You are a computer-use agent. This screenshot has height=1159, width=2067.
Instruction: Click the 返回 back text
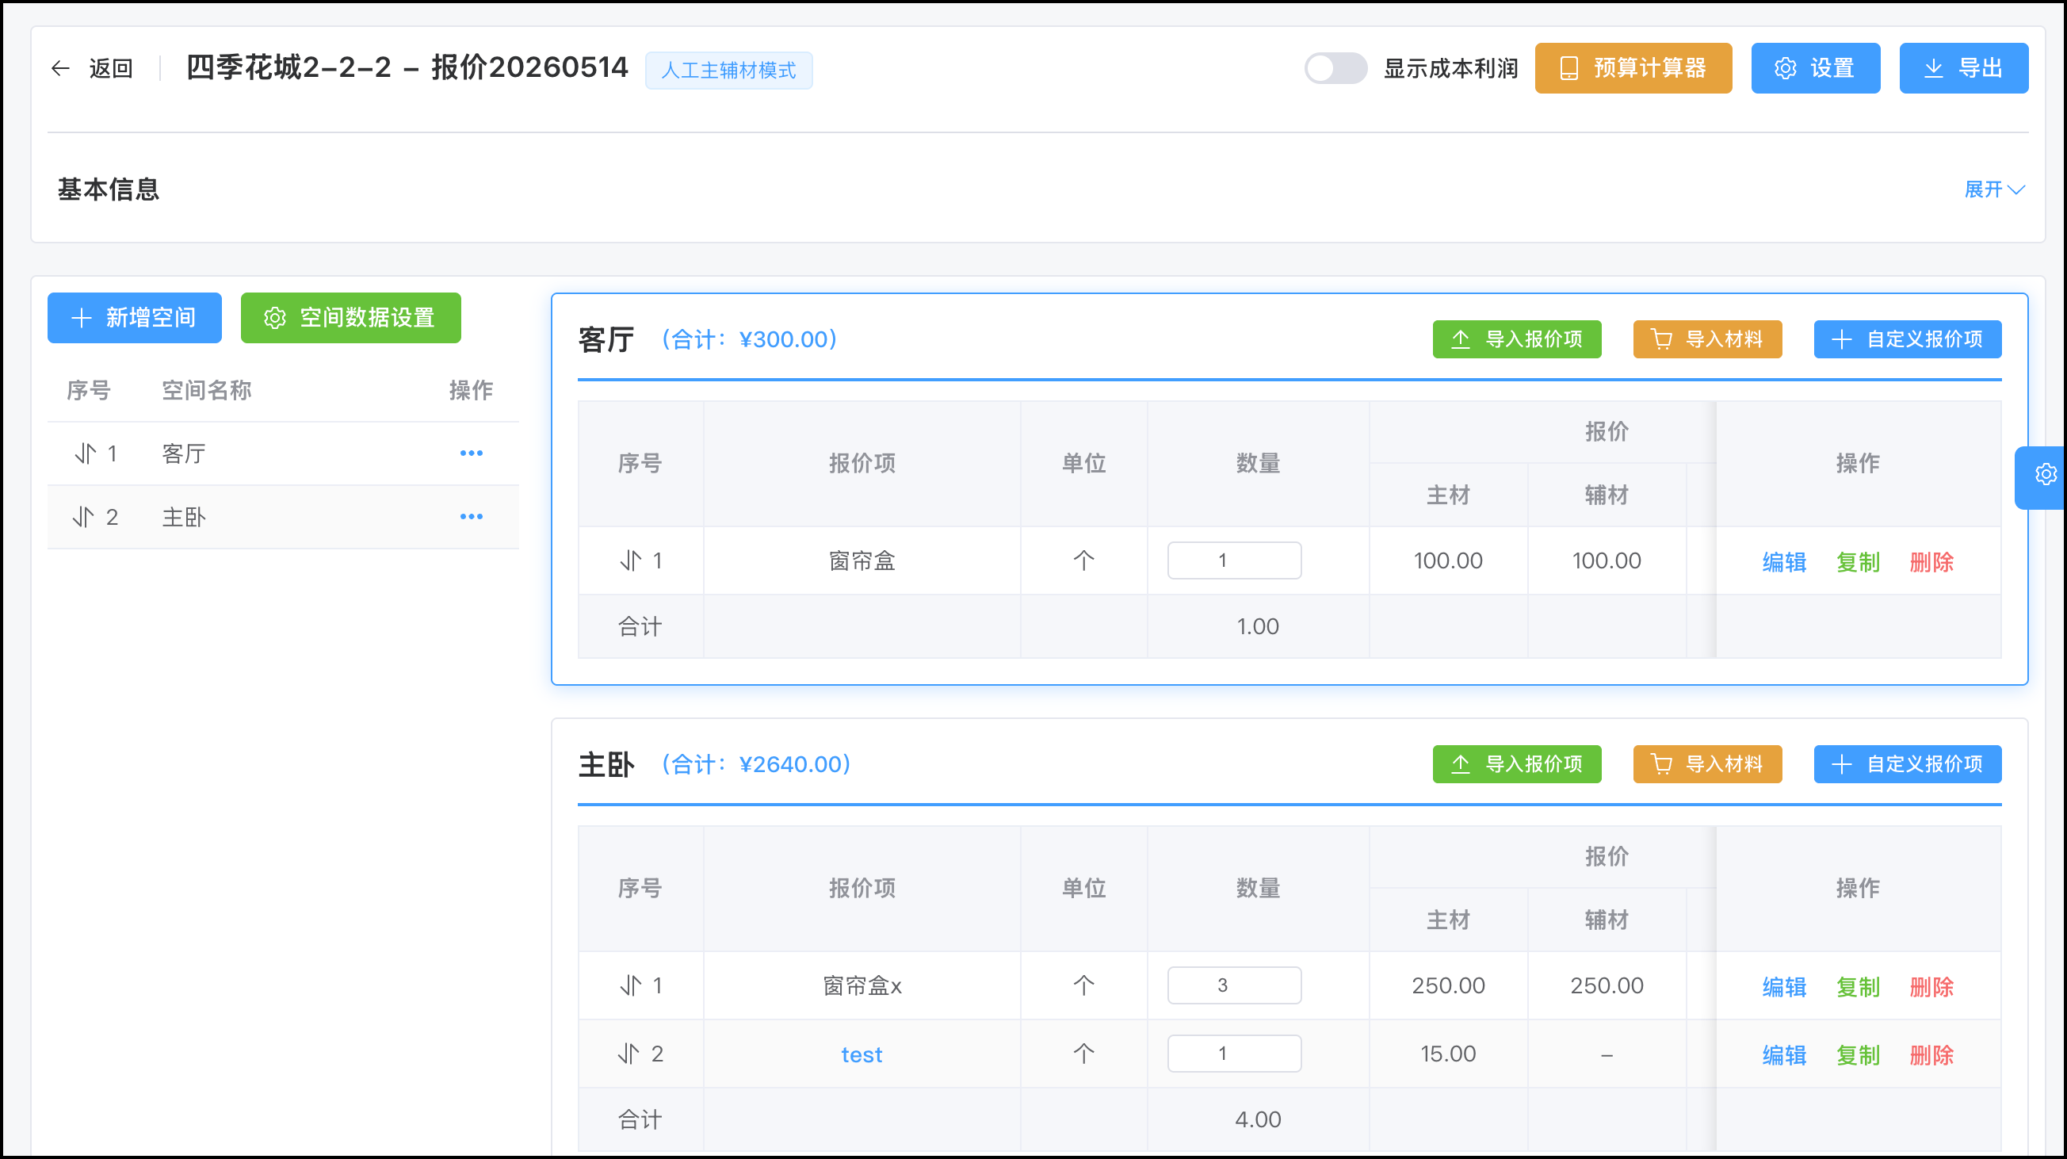click(x=111, y=68)
